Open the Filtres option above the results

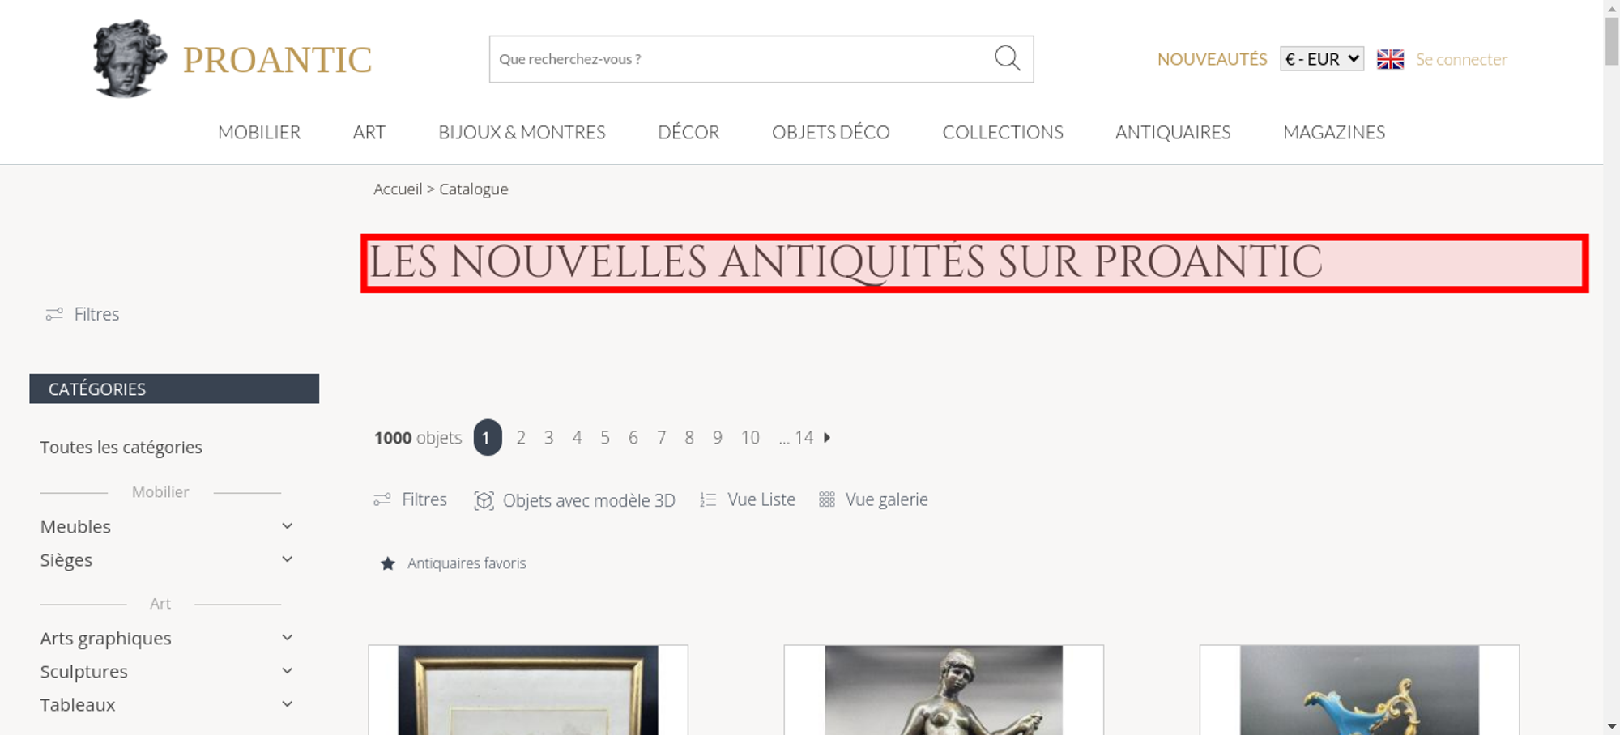coord(410,499)
